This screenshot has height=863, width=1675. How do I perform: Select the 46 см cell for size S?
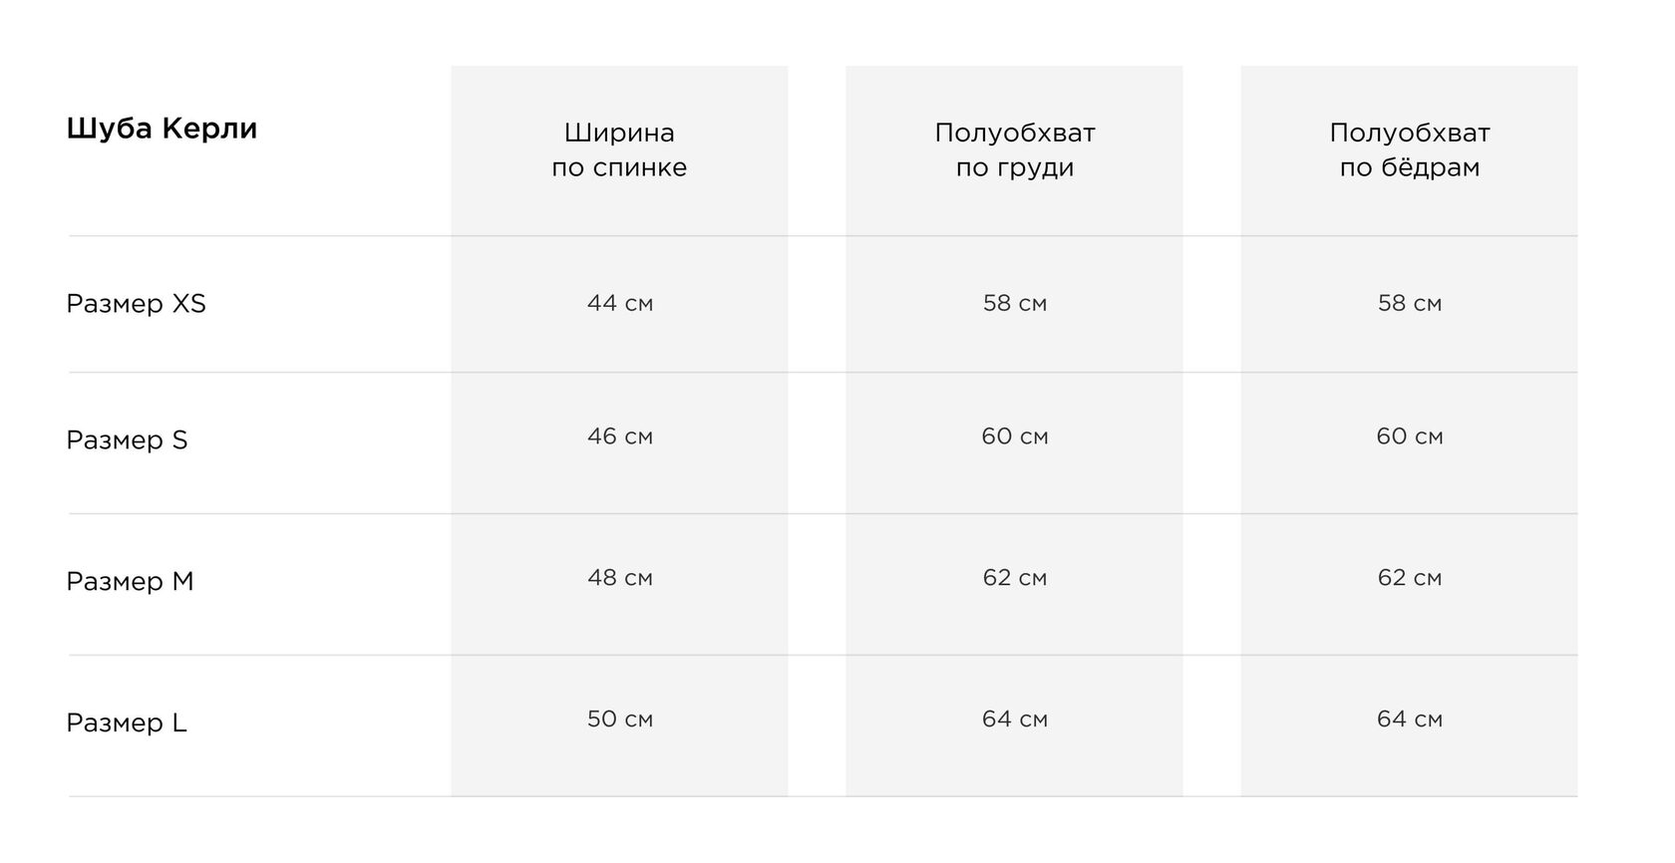(619, 436)
